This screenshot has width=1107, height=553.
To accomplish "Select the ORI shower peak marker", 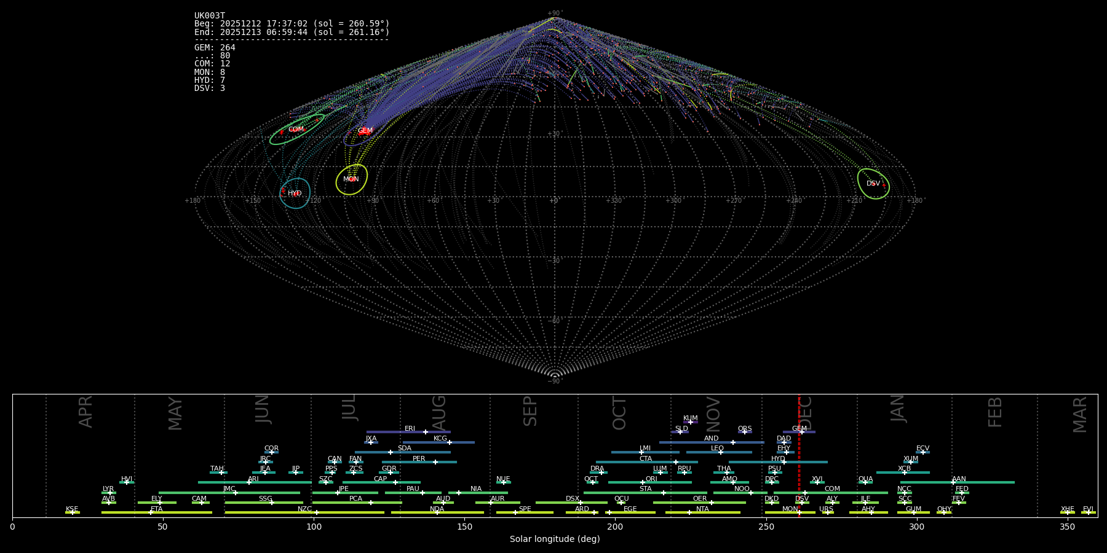I will [643, 482].
